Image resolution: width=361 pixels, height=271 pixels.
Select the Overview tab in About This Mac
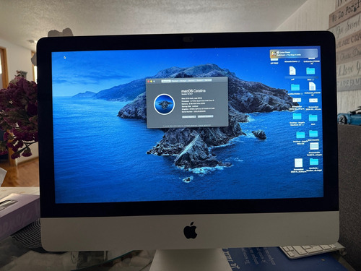(166, 81)
